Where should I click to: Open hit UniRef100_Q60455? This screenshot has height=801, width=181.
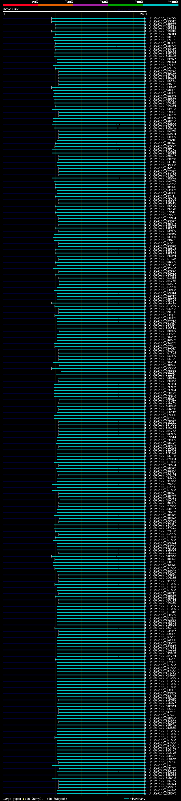pyautogui.click(x=162, y=759)
